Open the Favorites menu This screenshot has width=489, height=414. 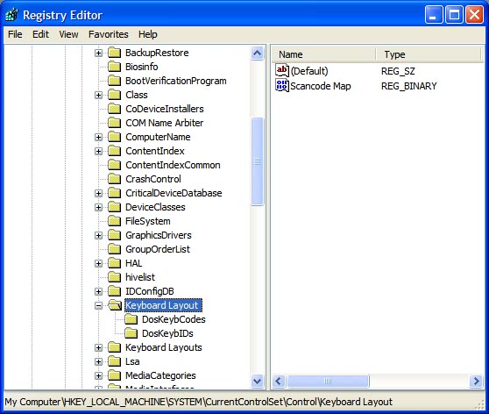(x=108, y=34)
